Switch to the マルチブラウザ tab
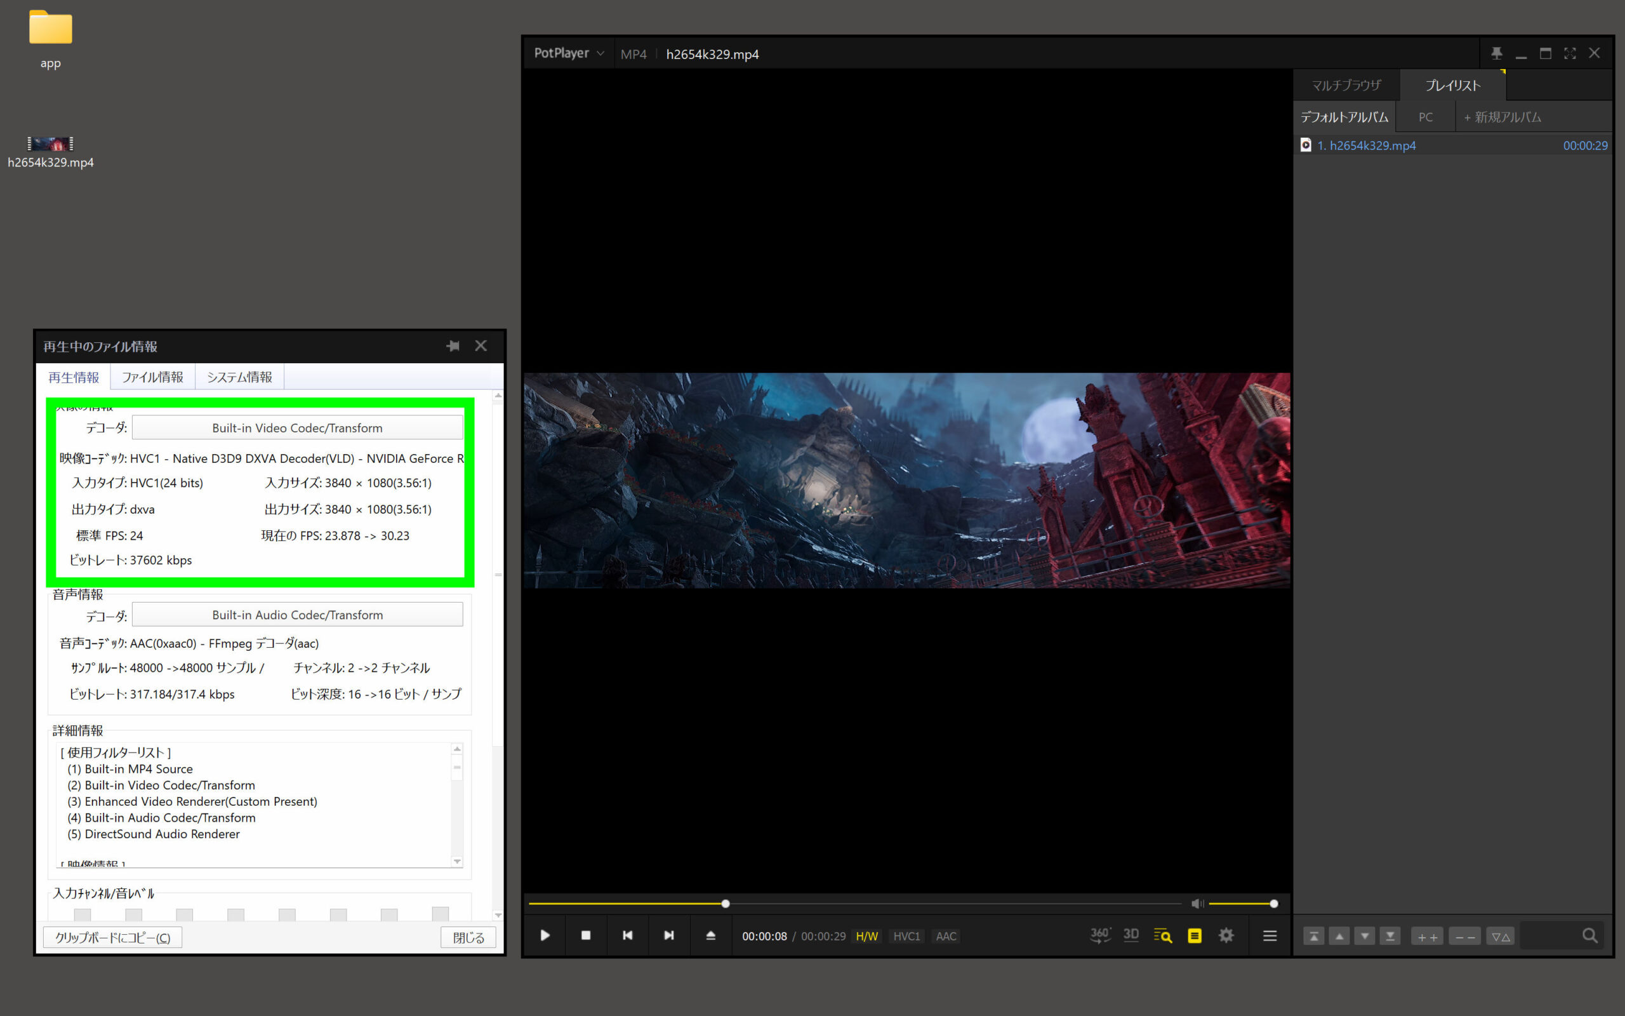 click(1346, 85)
